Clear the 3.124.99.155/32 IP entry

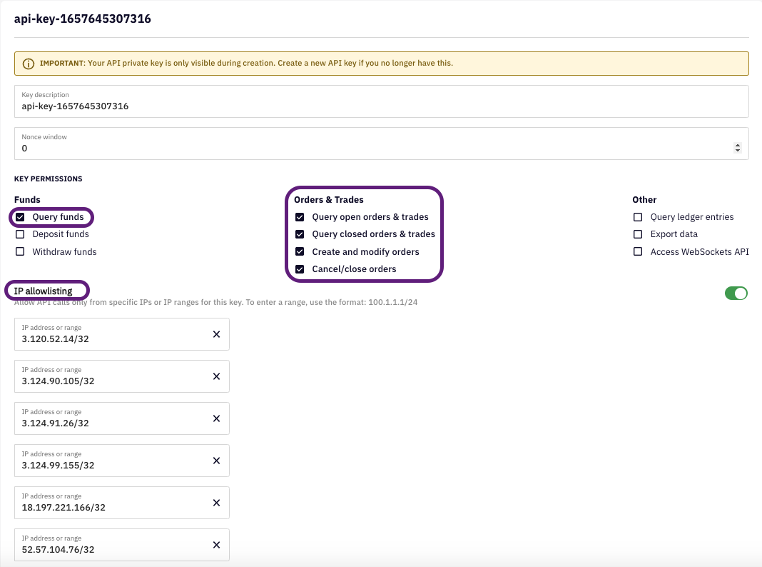(216, 461)
